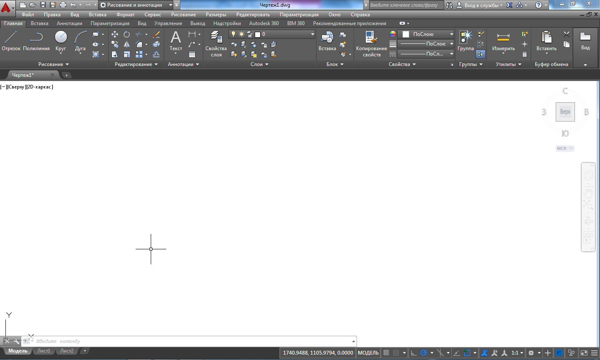Toggle object snap in status bar
The height and width of the screenshot is (360, 600).
(467, 353)
